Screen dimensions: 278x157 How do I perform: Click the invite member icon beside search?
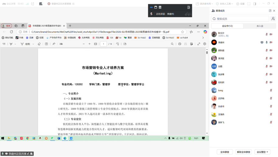(x=273, y=19)
